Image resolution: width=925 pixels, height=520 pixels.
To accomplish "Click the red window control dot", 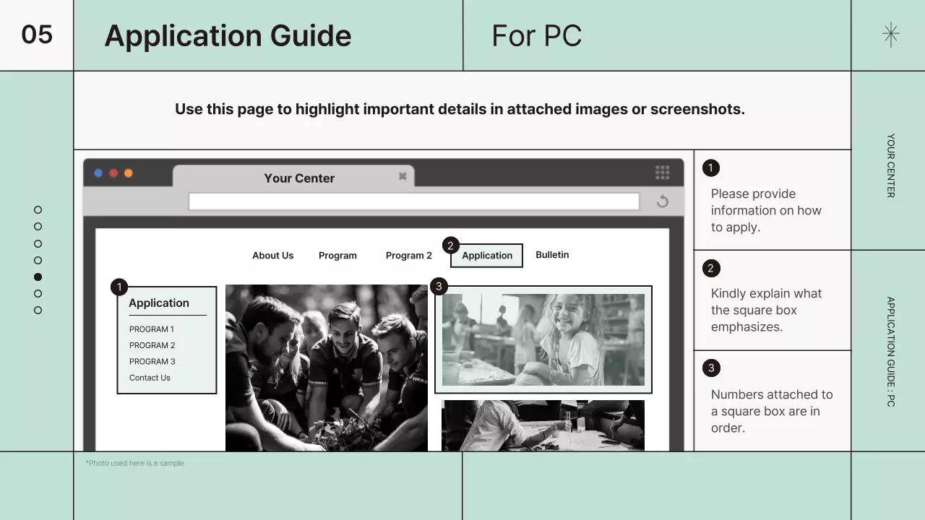I will [113, 173].
